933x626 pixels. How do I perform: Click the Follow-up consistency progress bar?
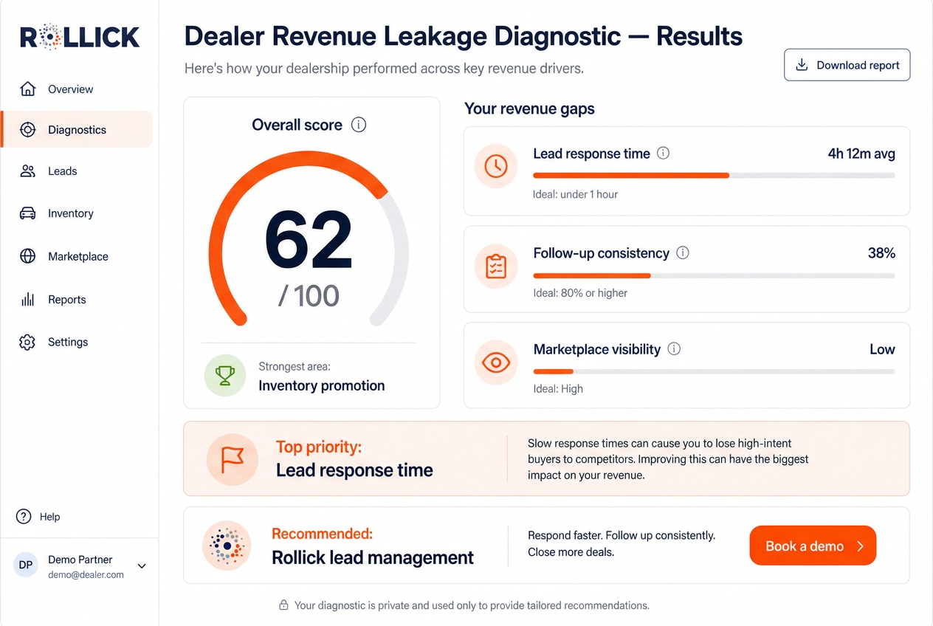pyautogui.click(x=714, y=275)
